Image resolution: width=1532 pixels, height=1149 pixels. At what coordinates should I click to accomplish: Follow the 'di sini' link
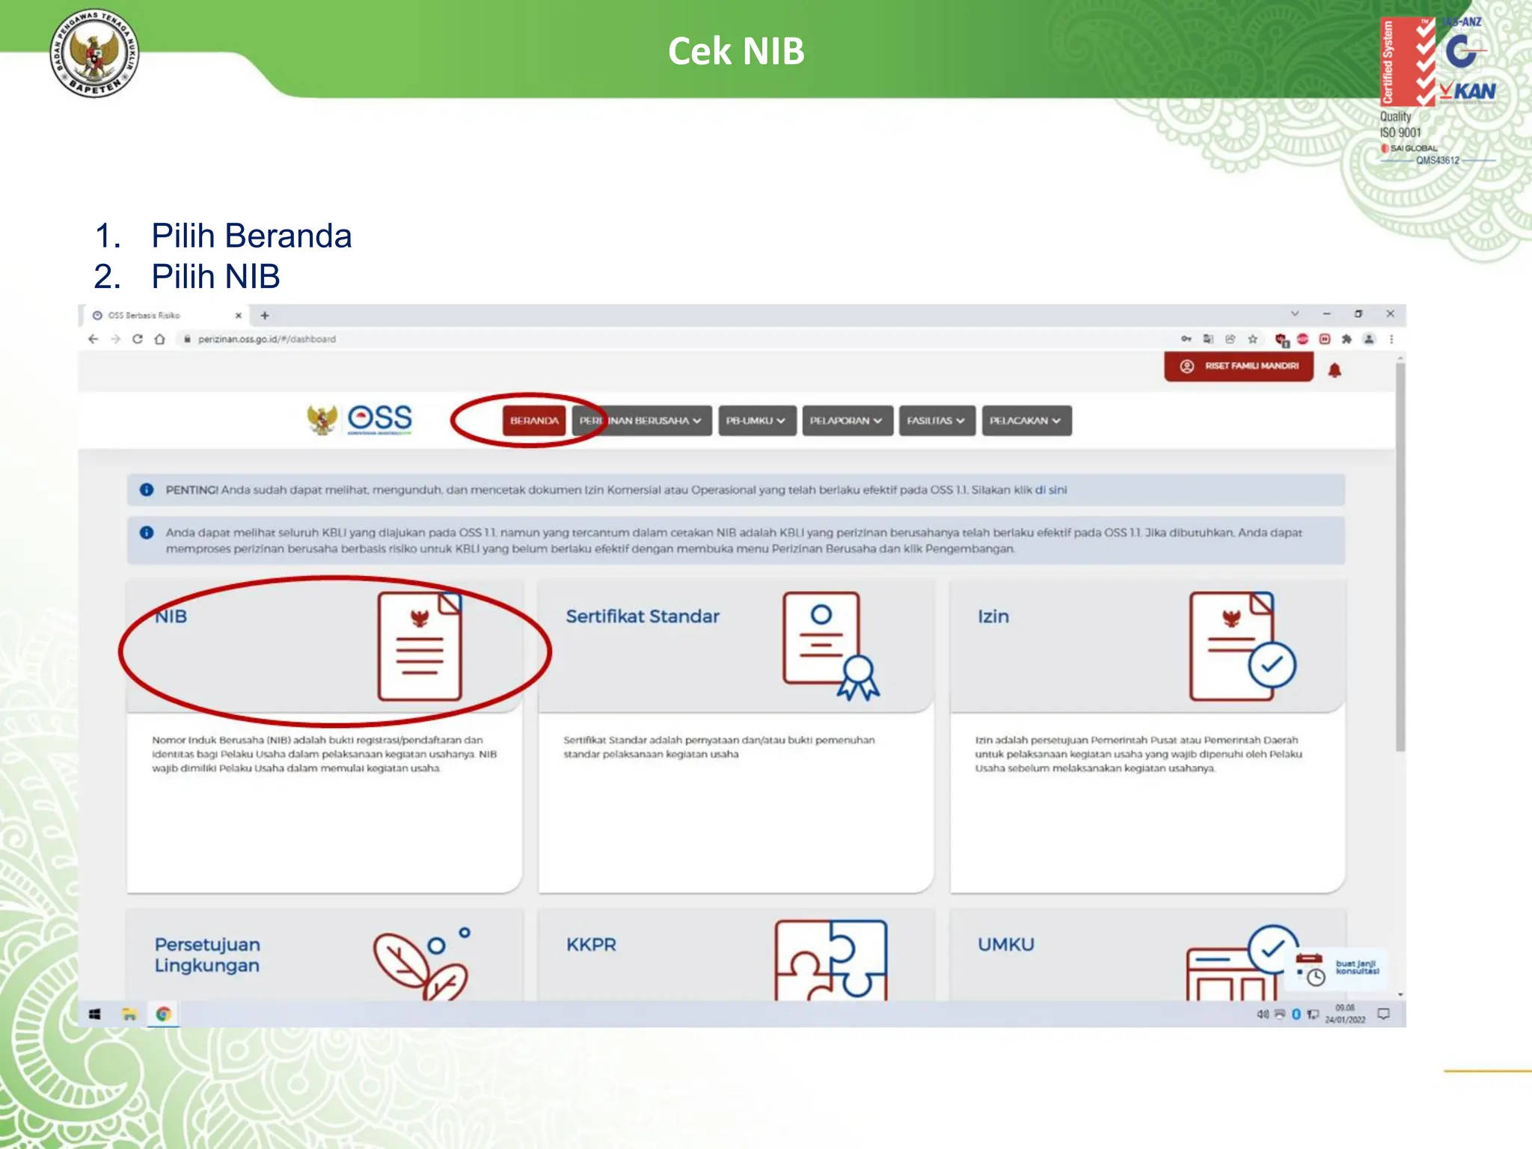coord(1050,490)
